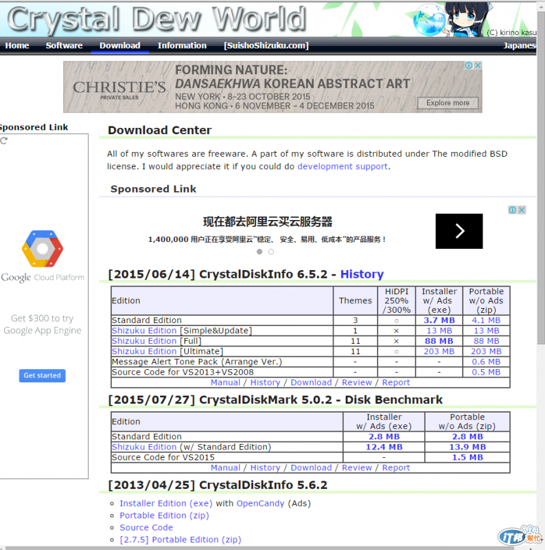Download Ultimate 203 MB installer exe

pyautogui.click(x=439, y=351)
